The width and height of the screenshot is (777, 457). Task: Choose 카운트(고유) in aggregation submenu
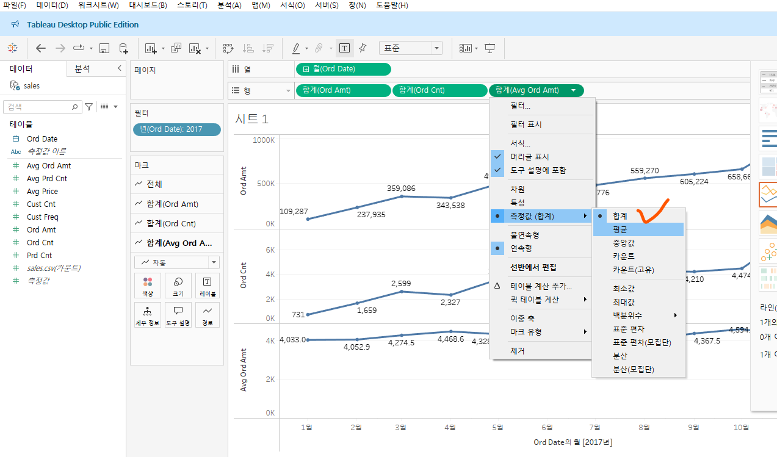click(x=638, y=270)
